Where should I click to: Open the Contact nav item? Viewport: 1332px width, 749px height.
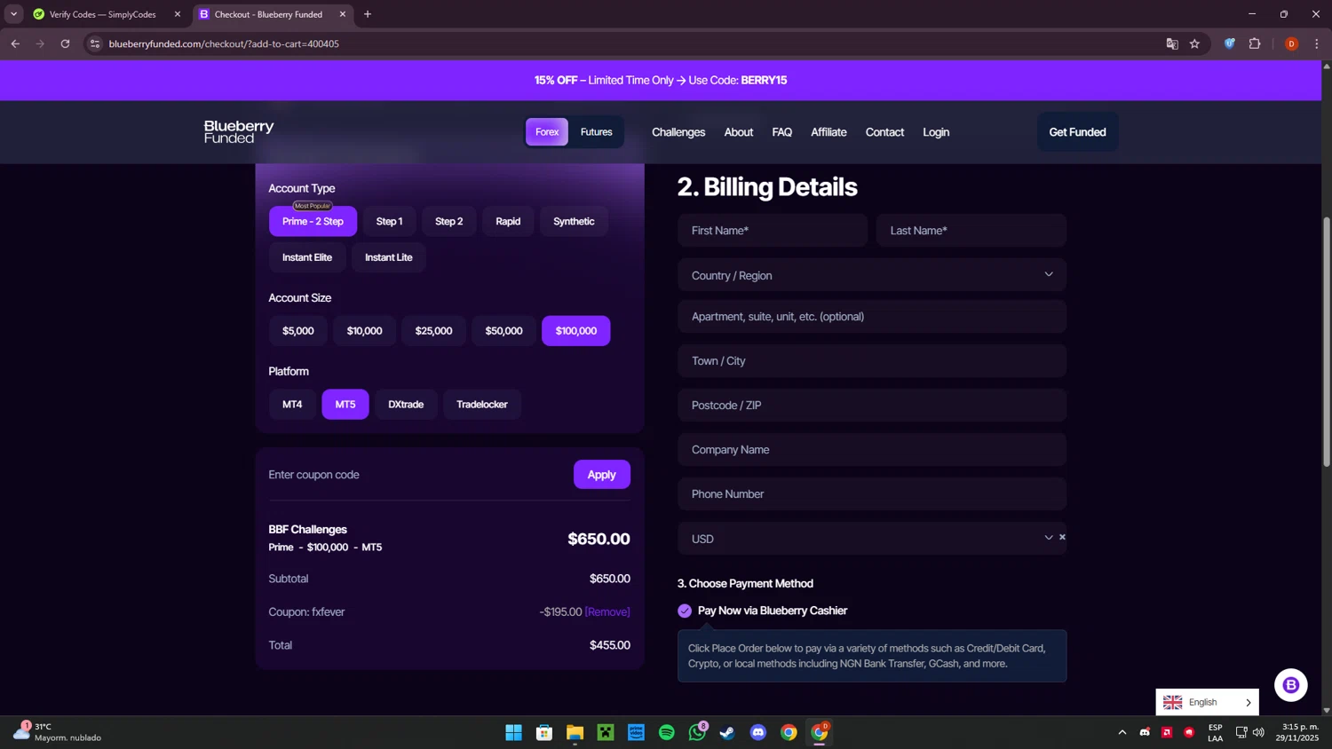(x=884, y=132)
